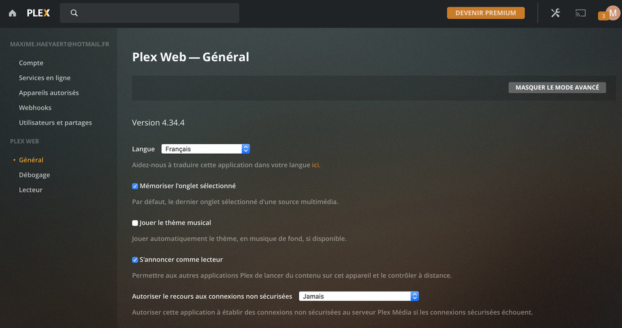Click the notification badge showing 3
The height and width of the screenshot is (328, 622).
click(x=603, y=16)
